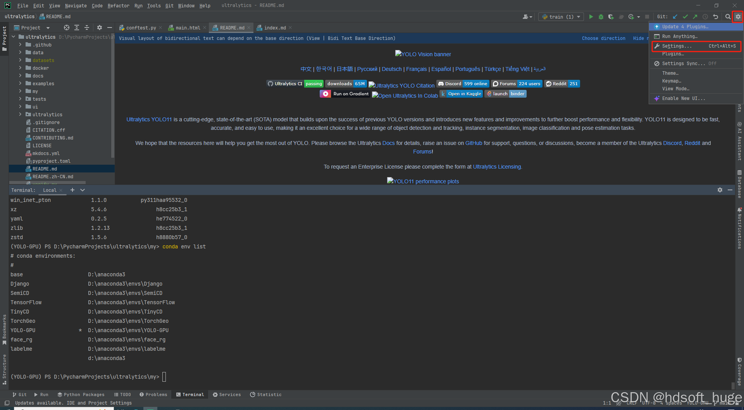Select pyproject.toml in project tree
The width and height of the screenshot is (744, 410).
coord(51,161)
